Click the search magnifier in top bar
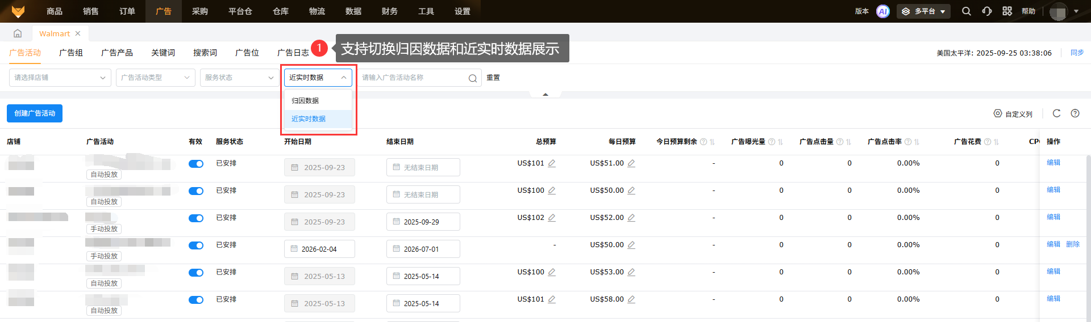This screenshot has height=322, width=1091. coord(966,11)
